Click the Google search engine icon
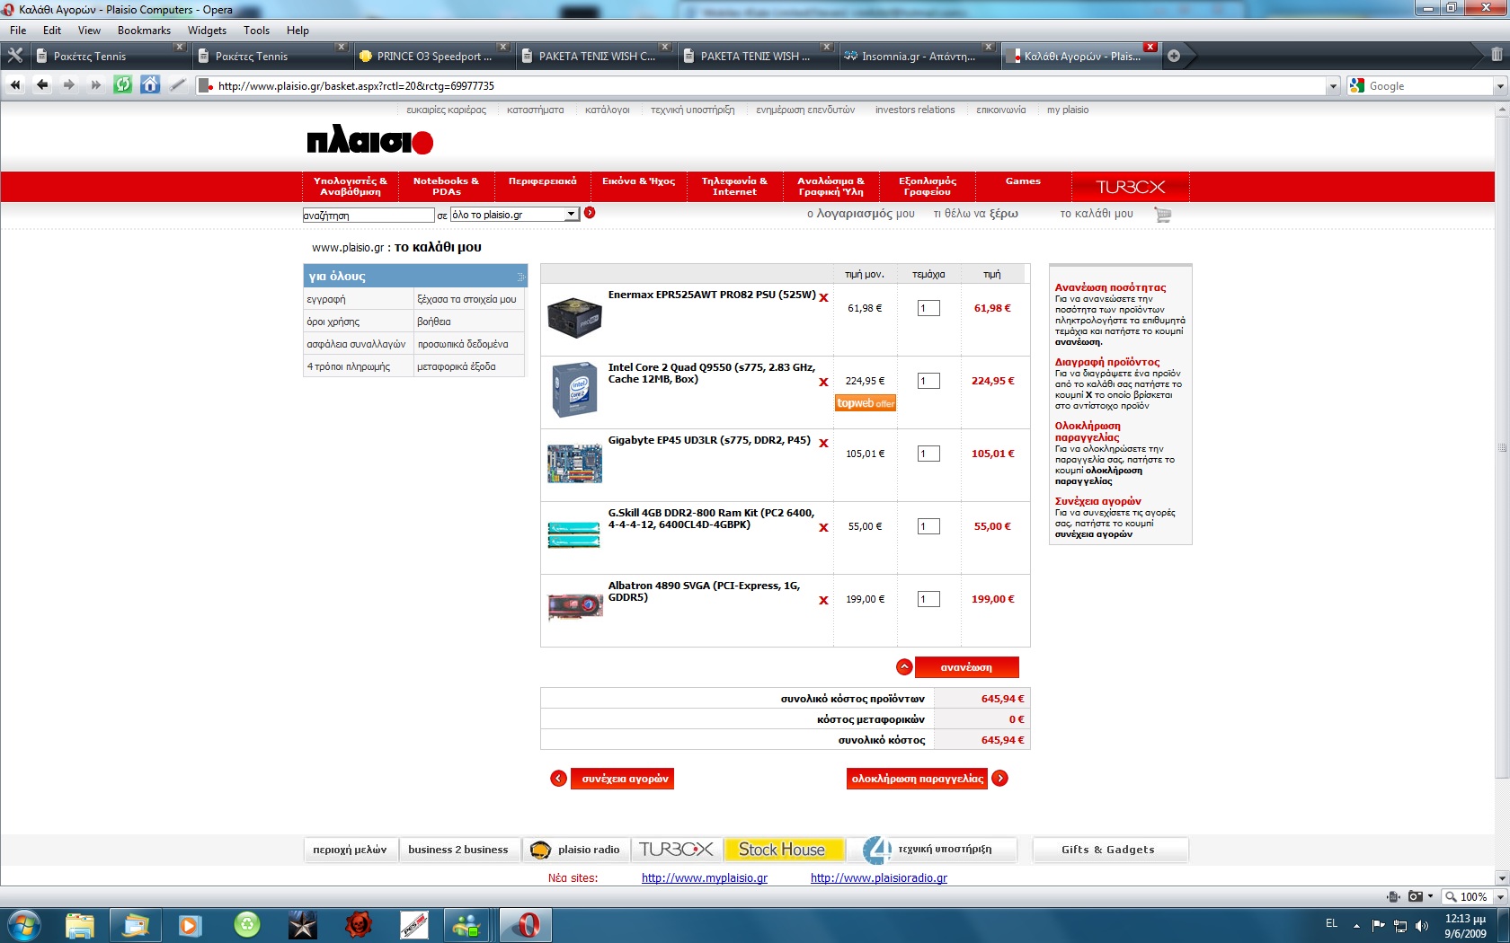1510x943 pixels. click(1357, 85)
